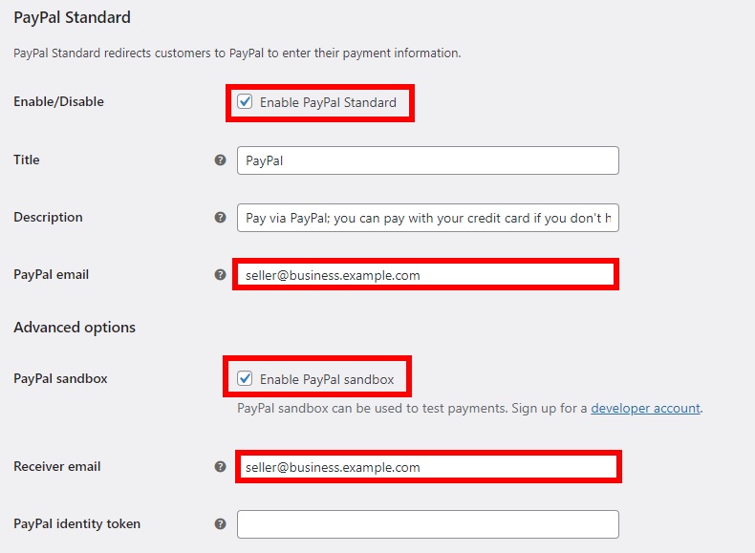
Task: Click the 'Enable PayPal sandbox' label text
Action: pos(327,379)
